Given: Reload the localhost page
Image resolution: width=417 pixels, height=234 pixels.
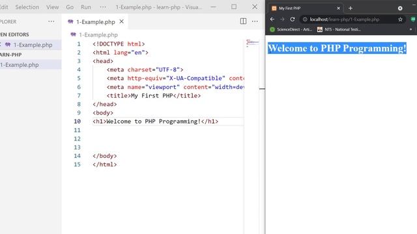Looking at the screenshot, I should [293, 19].
